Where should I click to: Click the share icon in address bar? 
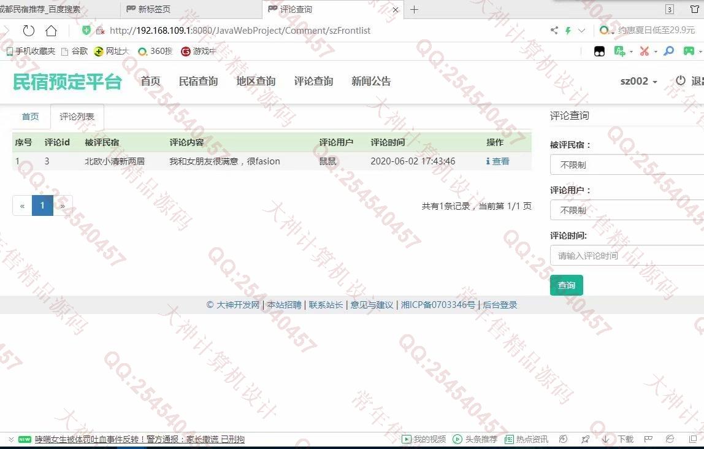click(554, 31)
